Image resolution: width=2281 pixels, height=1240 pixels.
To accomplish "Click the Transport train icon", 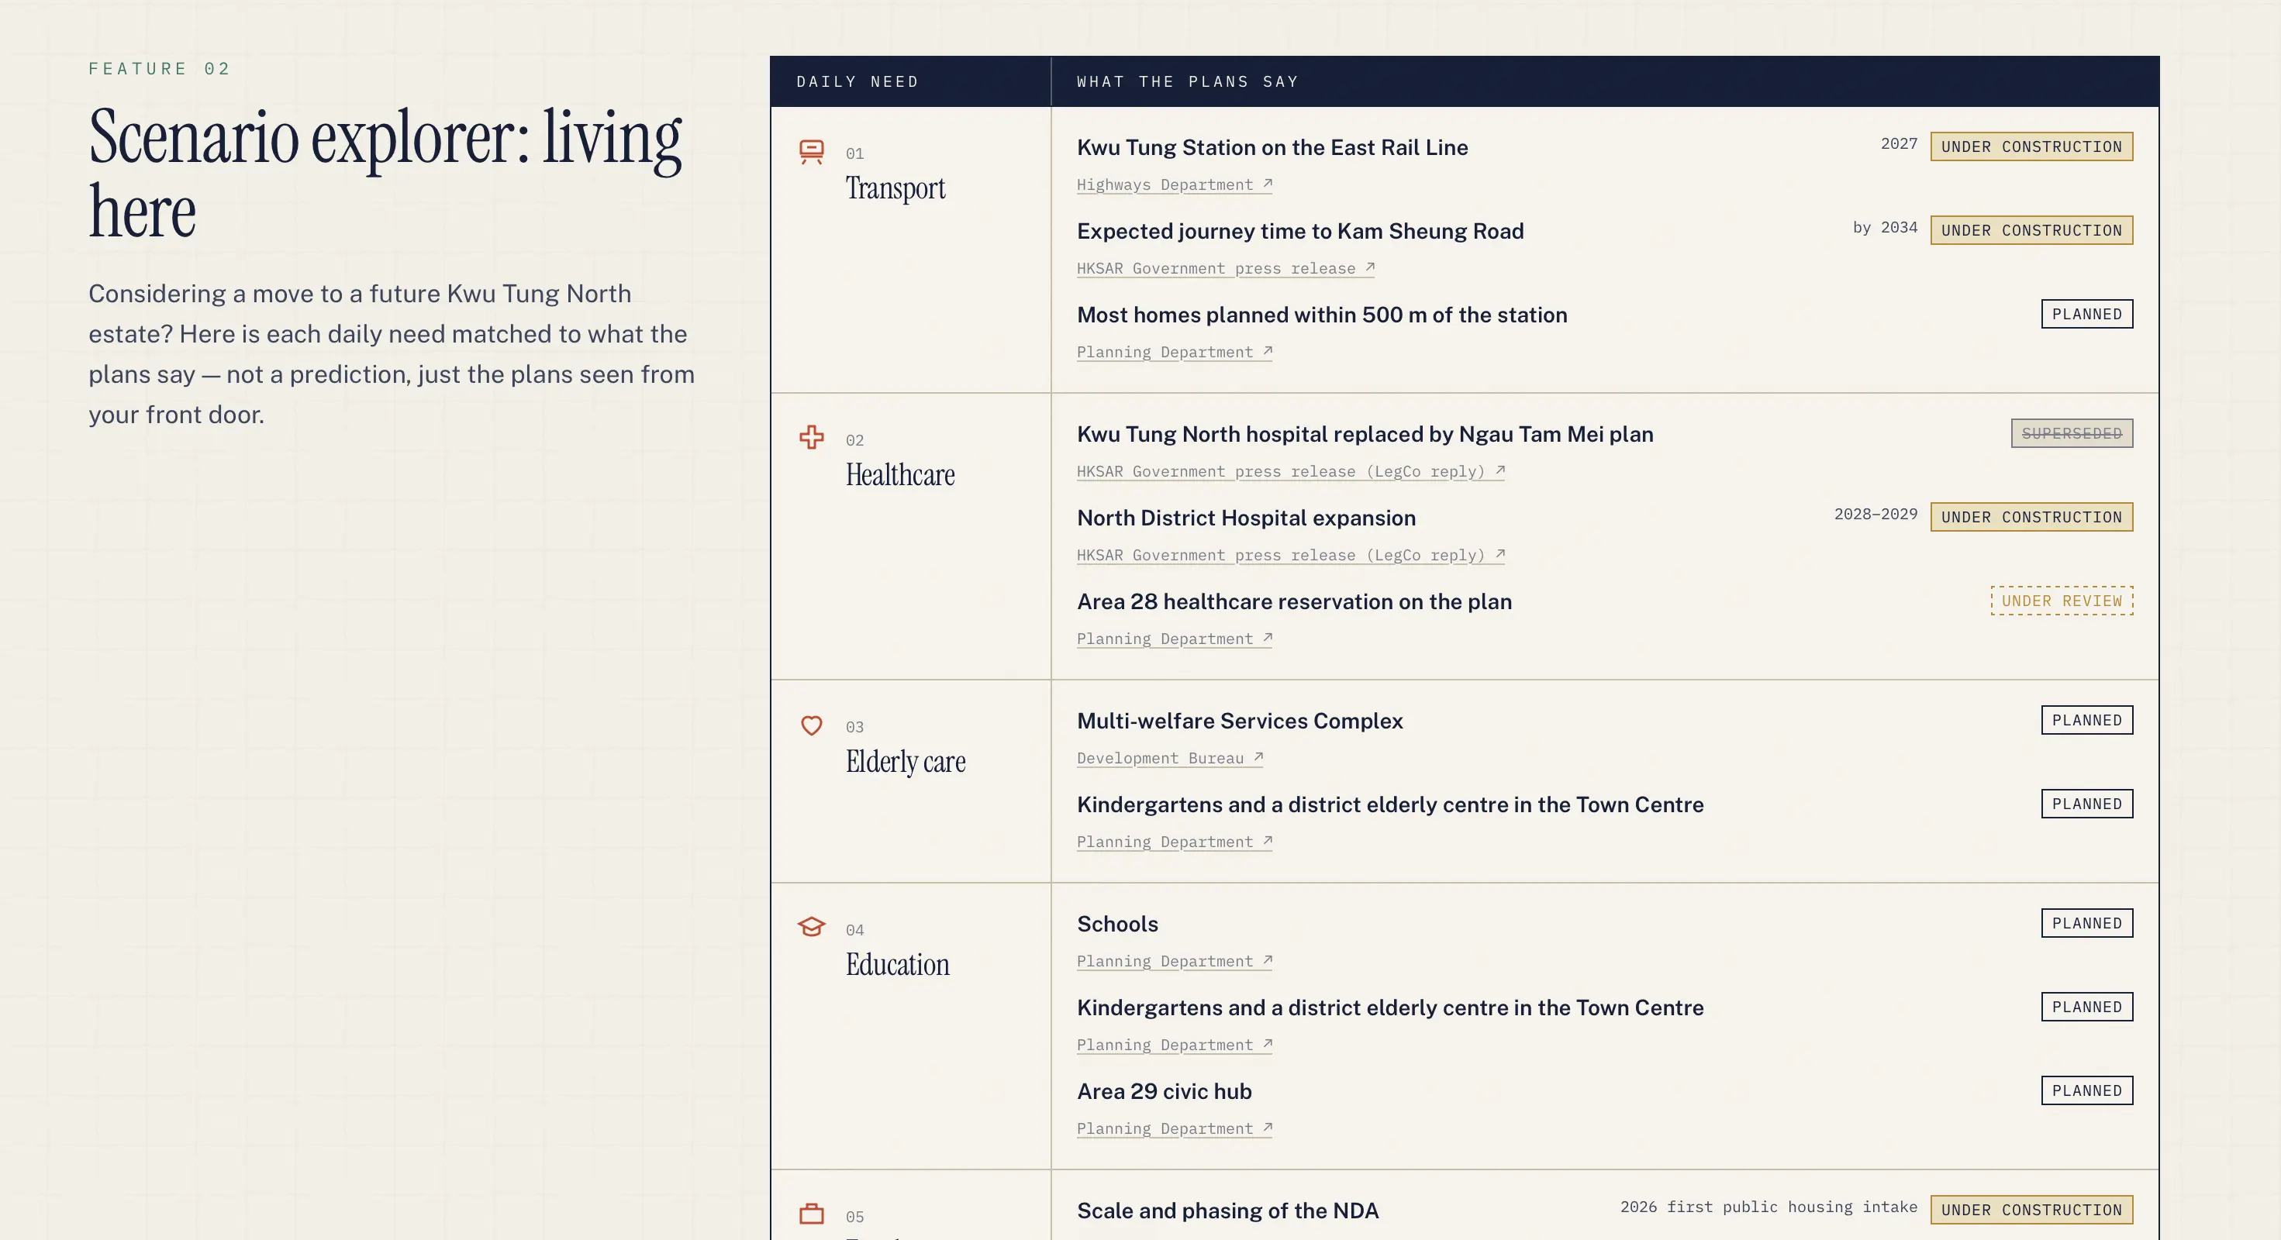I will [x=811, y=151].
